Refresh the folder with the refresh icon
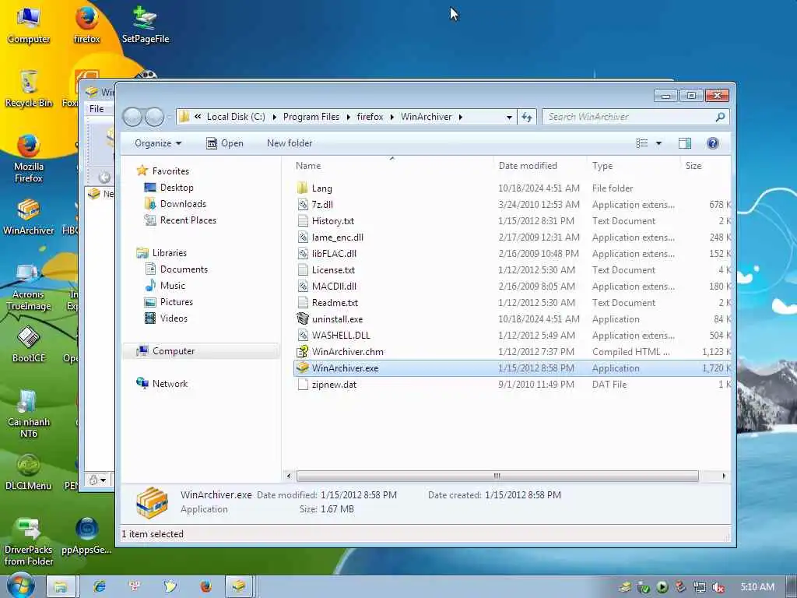The height and width of the screenshot is (598, 797). (527, 117)
